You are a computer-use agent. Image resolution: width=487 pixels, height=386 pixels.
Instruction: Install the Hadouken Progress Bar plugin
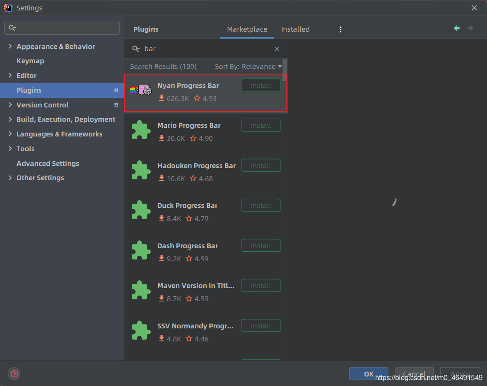tap(261, 165)
